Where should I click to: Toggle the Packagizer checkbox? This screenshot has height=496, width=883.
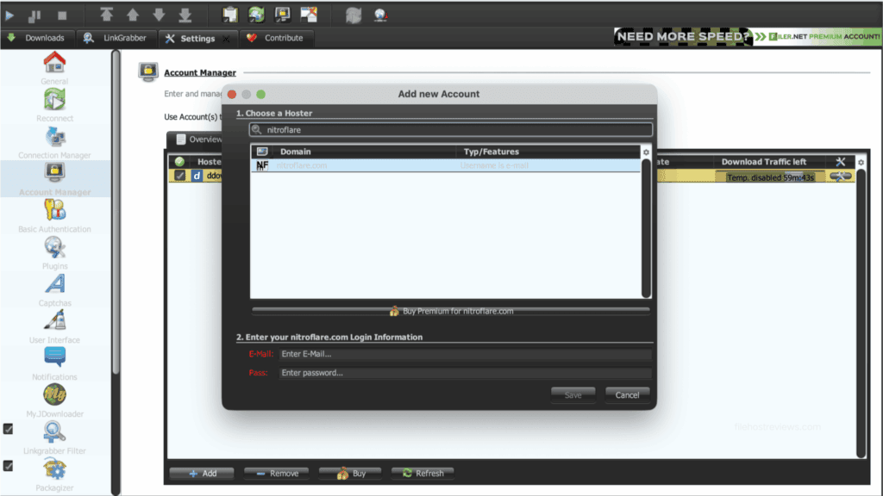coord(9,466)
